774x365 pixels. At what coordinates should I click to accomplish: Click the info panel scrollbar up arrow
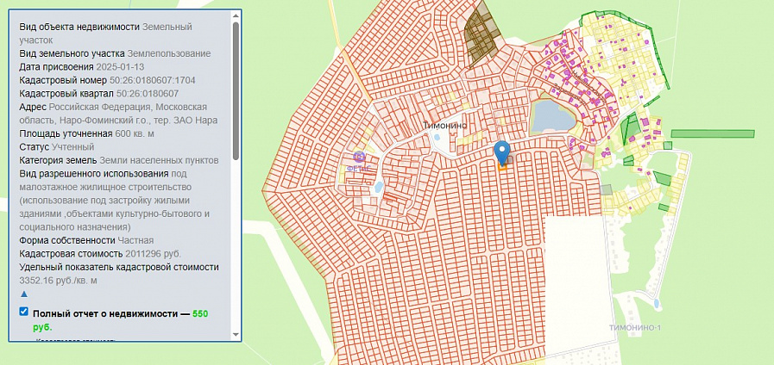[x=236, y=15]
